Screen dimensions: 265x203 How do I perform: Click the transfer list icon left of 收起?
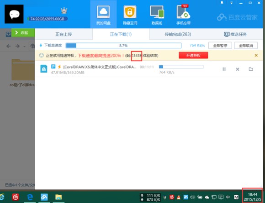(x=8, y=34)
